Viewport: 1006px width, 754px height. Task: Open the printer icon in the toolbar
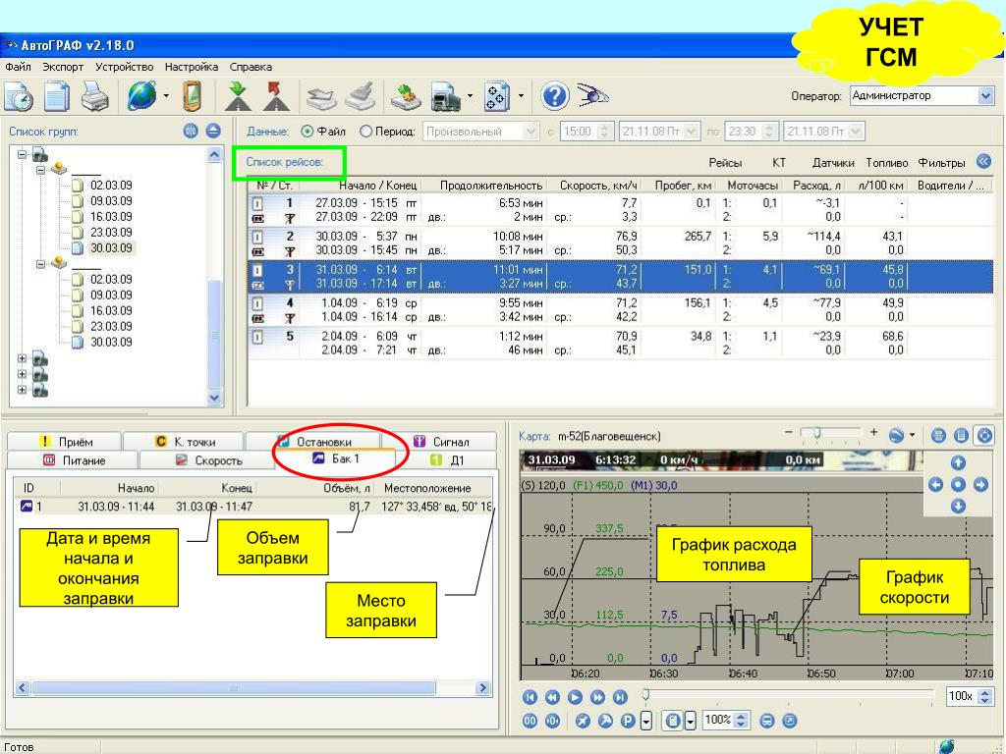(95, 96)
